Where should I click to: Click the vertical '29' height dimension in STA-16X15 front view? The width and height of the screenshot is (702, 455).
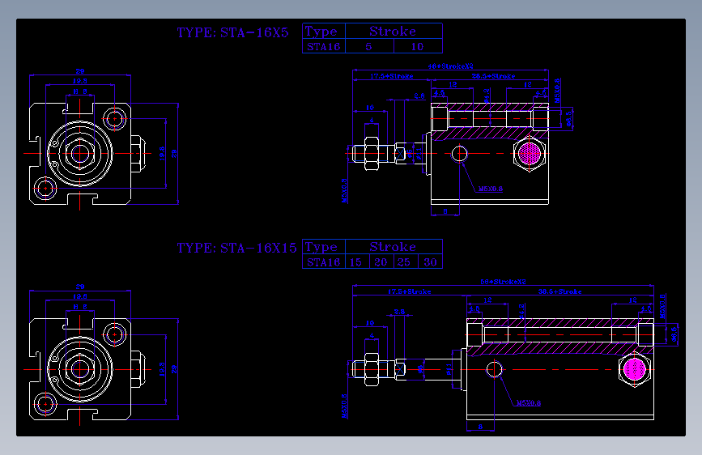pos(174,369)
